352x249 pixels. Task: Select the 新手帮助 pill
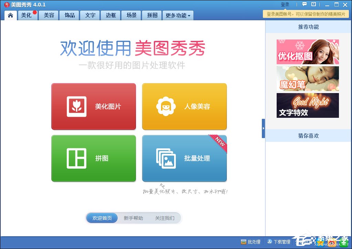[134, 218]
